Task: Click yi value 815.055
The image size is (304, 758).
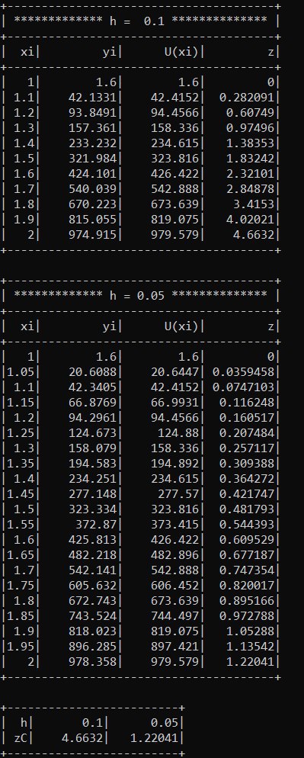Action: tap(93, 220)
